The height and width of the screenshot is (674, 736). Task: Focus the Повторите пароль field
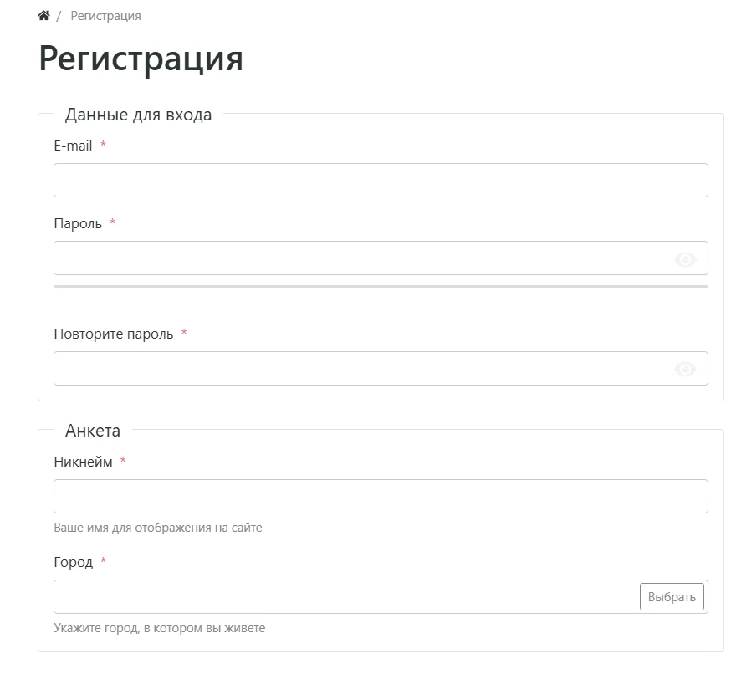tap(381, 369)
